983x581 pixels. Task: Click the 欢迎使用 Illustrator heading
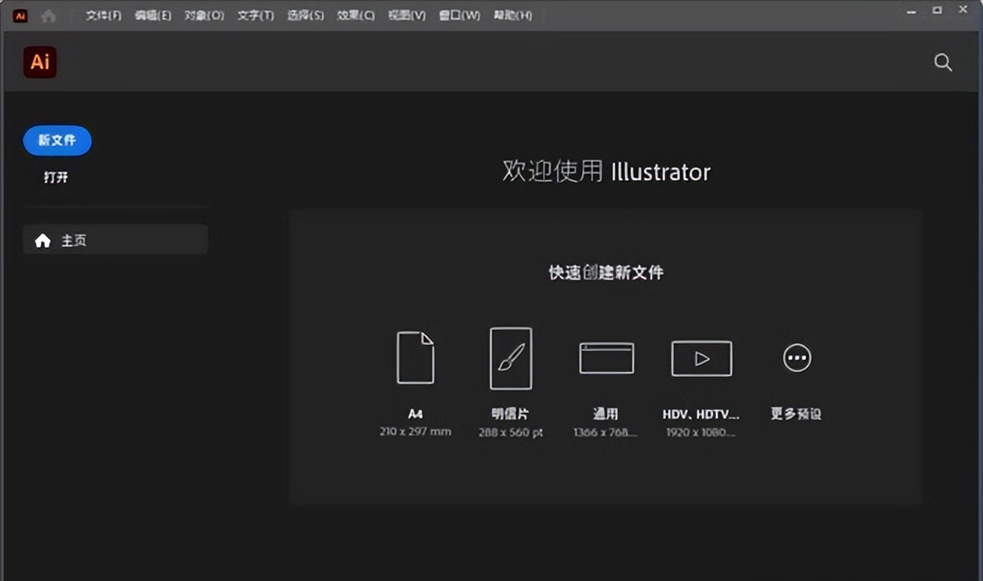tap(606, 172)
